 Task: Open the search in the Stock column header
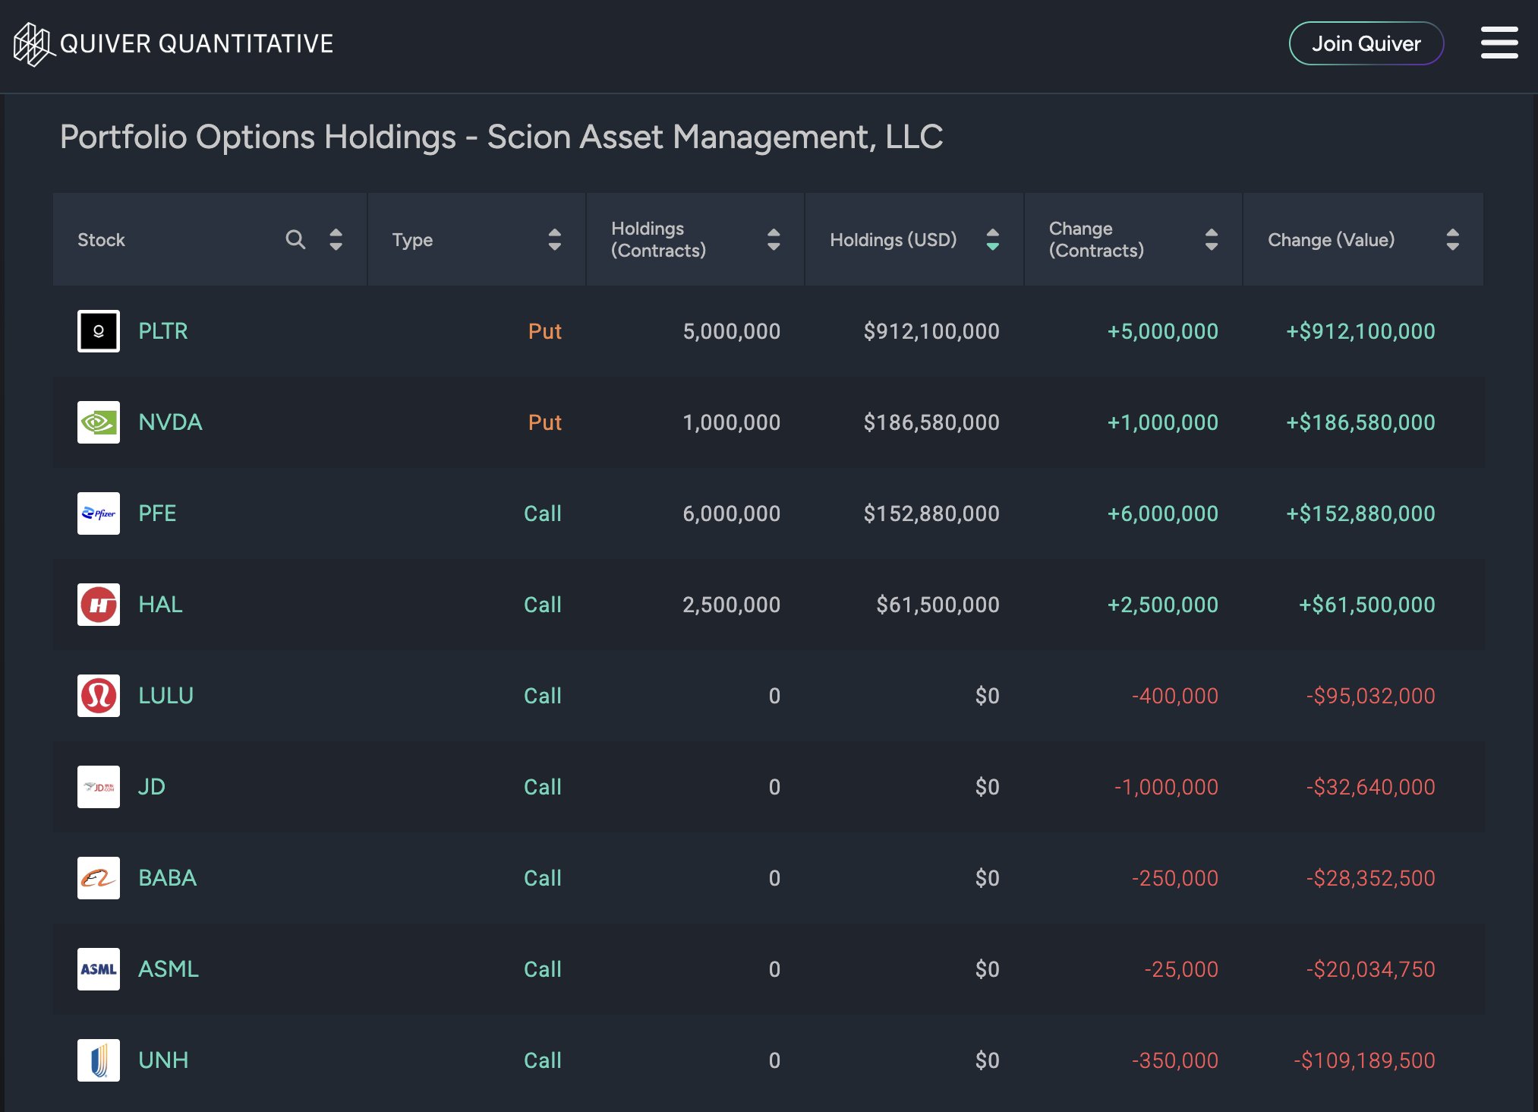click(295, 239)
